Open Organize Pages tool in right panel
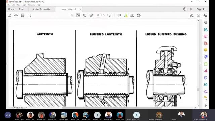Screen dimensions: 215x121 [206, 36]
